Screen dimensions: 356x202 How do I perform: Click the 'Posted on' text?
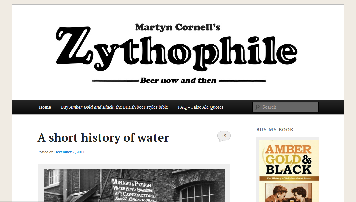click(x=45, y=152)
